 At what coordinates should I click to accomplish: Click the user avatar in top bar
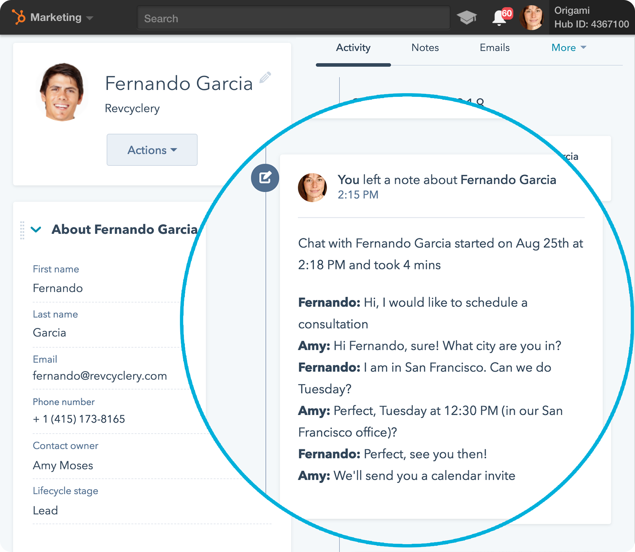[531, 18]
